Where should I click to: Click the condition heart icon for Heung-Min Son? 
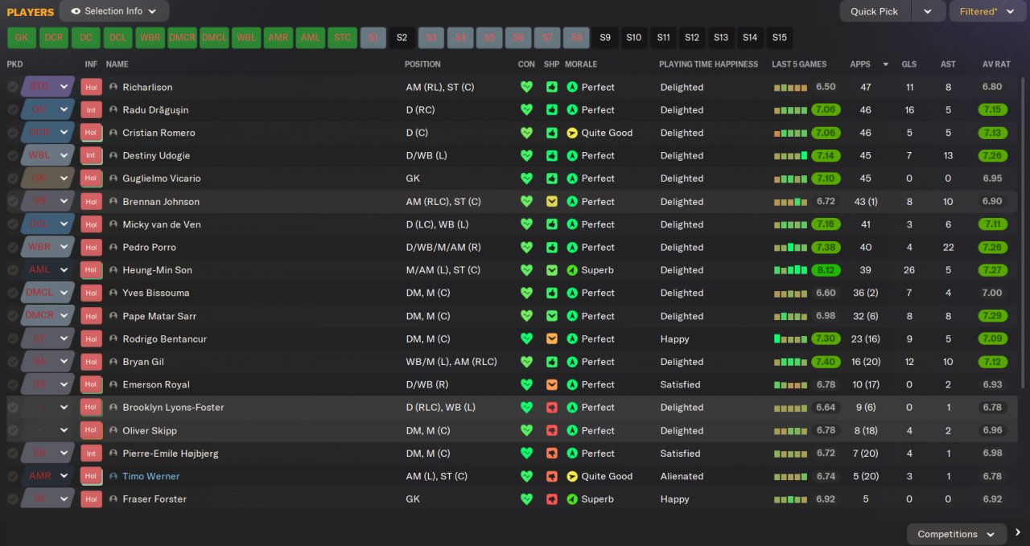(526, 270)
